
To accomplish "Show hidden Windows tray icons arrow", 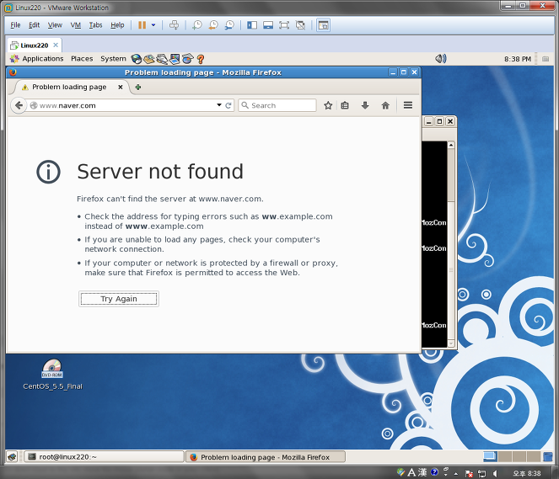I will [456, 473].
